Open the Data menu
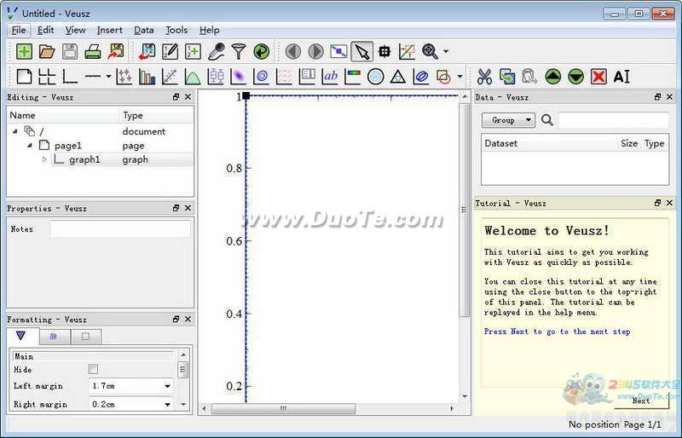Viewport: 682px width, 438px height. pos(143,30)
